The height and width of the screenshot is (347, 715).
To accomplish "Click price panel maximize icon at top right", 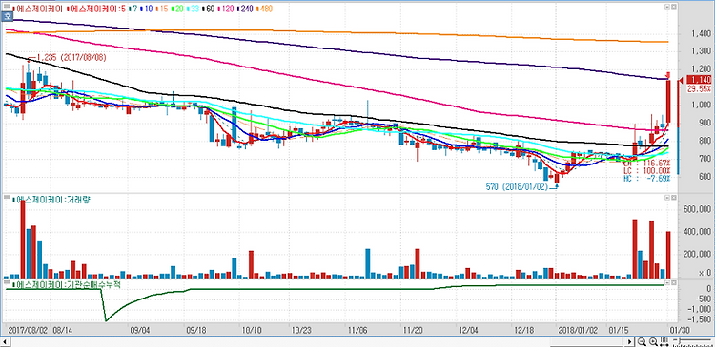I will [x=673, y=7].
